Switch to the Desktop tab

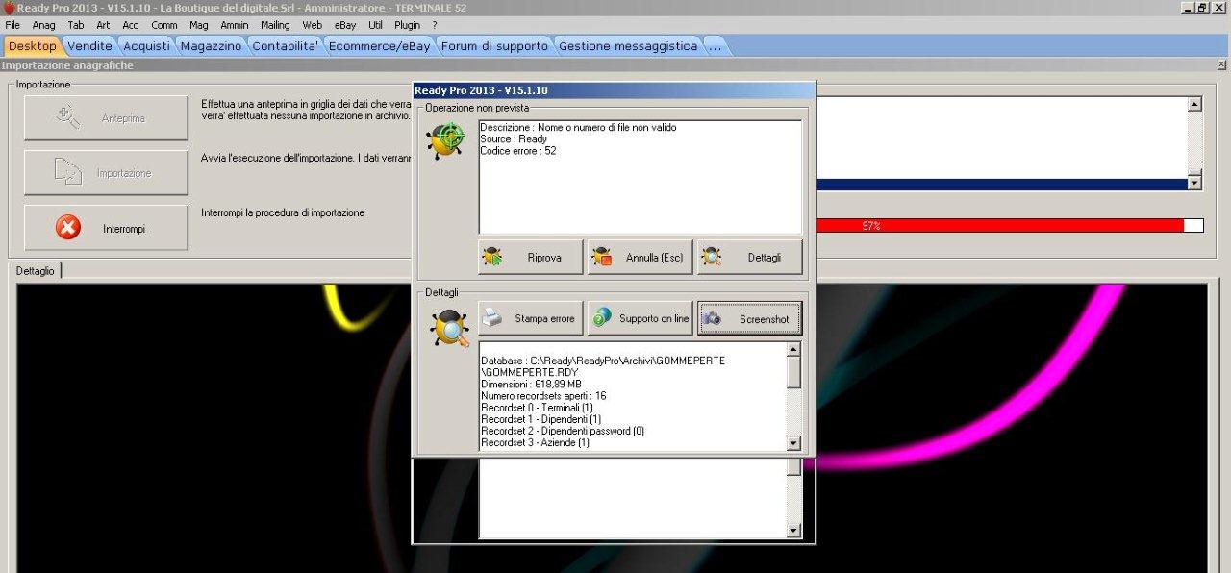33,46
